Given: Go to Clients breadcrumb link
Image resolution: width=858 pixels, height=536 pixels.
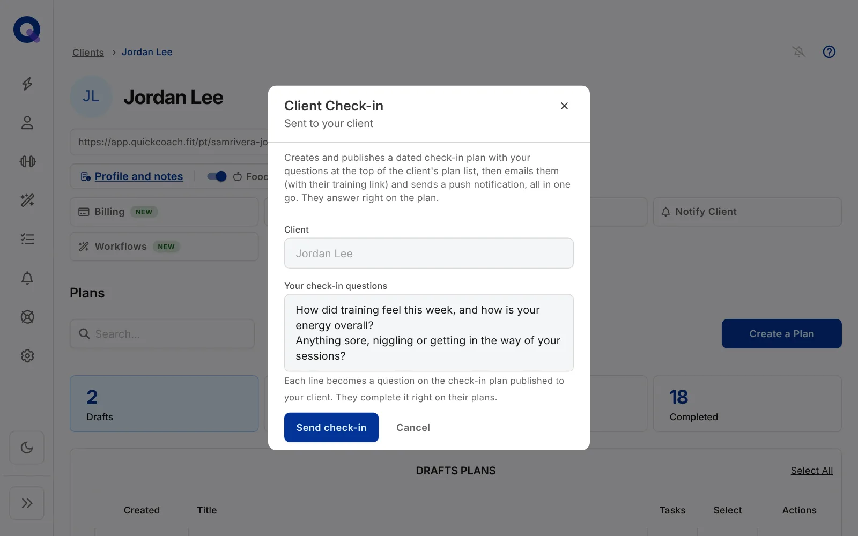Looking at the screenshot, I should pos(88,52).
